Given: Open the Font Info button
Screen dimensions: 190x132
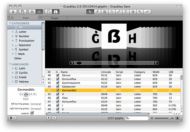Looking at the screenshot, I should (13, 12).
